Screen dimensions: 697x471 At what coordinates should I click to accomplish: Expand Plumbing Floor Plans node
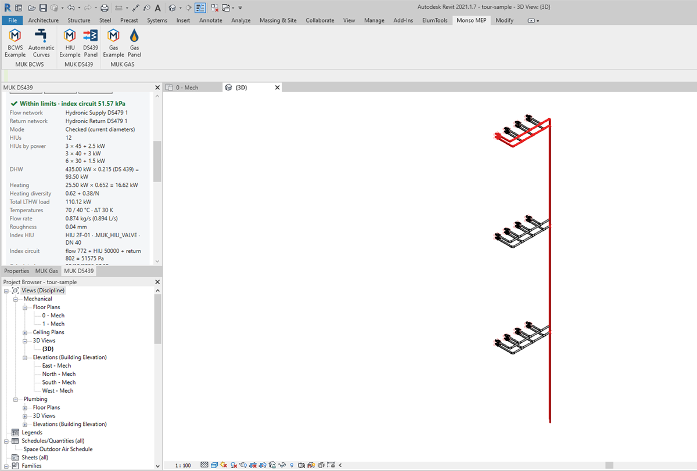click(25, 408)
